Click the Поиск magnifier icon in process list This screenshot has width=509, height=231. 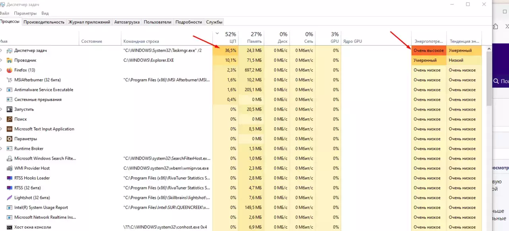pos(10,119)
